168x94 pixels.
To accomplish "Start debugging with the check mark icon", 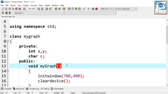I will tap(84, 9).
